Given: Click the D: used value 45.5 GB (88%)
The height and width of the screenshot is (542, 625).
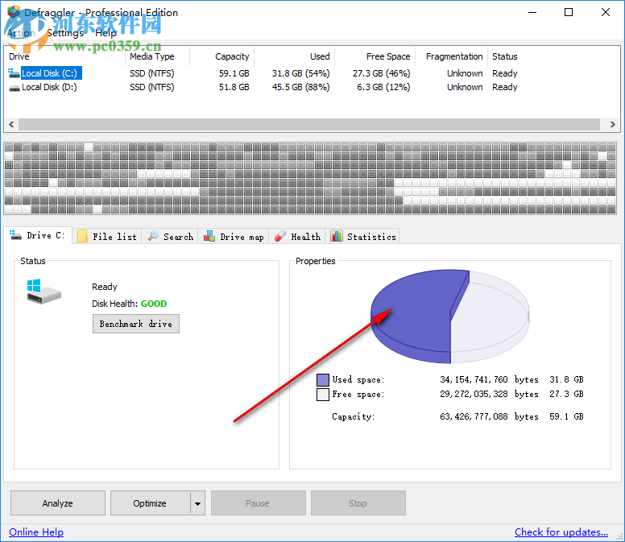Looking at the screenshot, I should tap(301, 87).
